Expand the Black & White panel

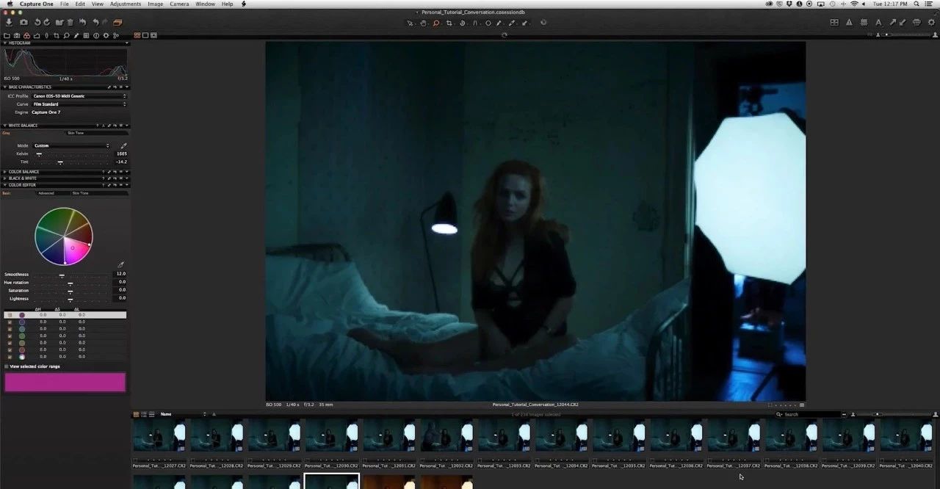(x=5, y=178)
